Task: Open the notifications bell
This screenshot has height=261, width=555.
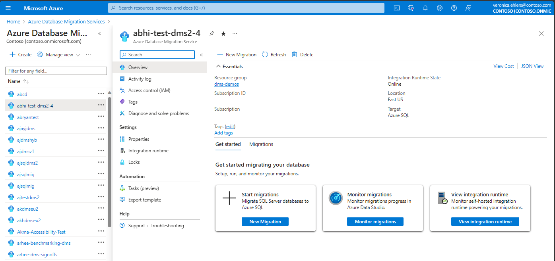Action: point(425,8)
